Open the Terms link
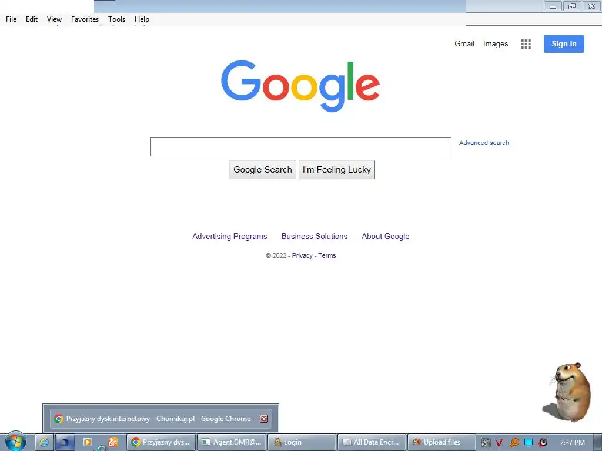The height and width of the screenshot is (451, 602). pyautogui.click(x=327, y=255)
